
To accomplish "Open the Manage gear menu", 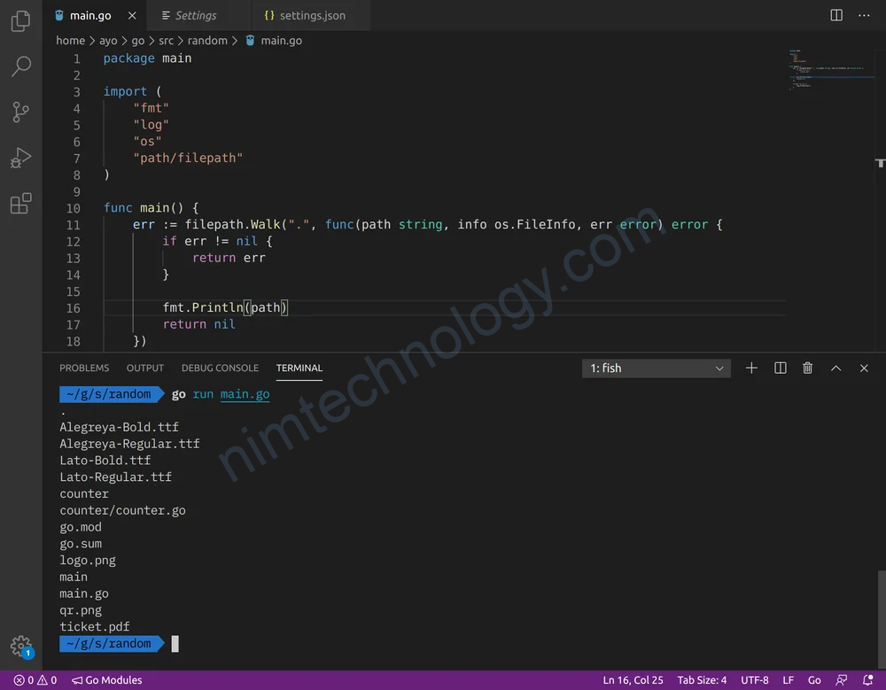I will click(20, 646).
